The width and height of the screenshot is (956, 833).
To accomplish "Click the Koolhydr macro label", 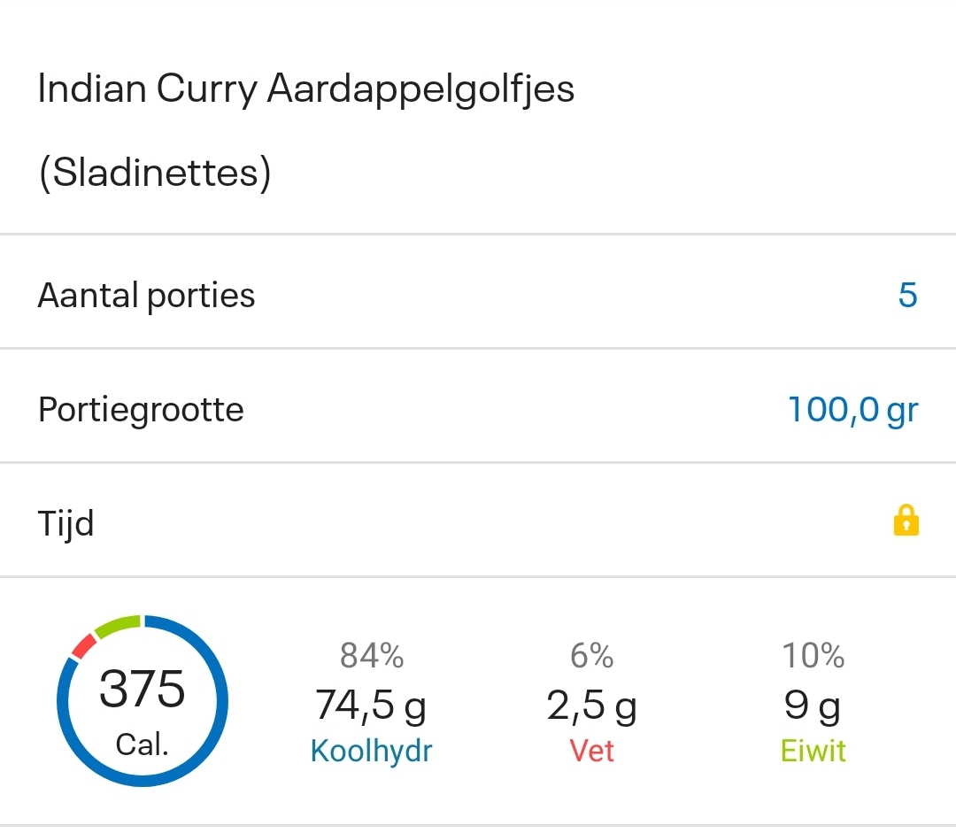I will click(371, 751).
